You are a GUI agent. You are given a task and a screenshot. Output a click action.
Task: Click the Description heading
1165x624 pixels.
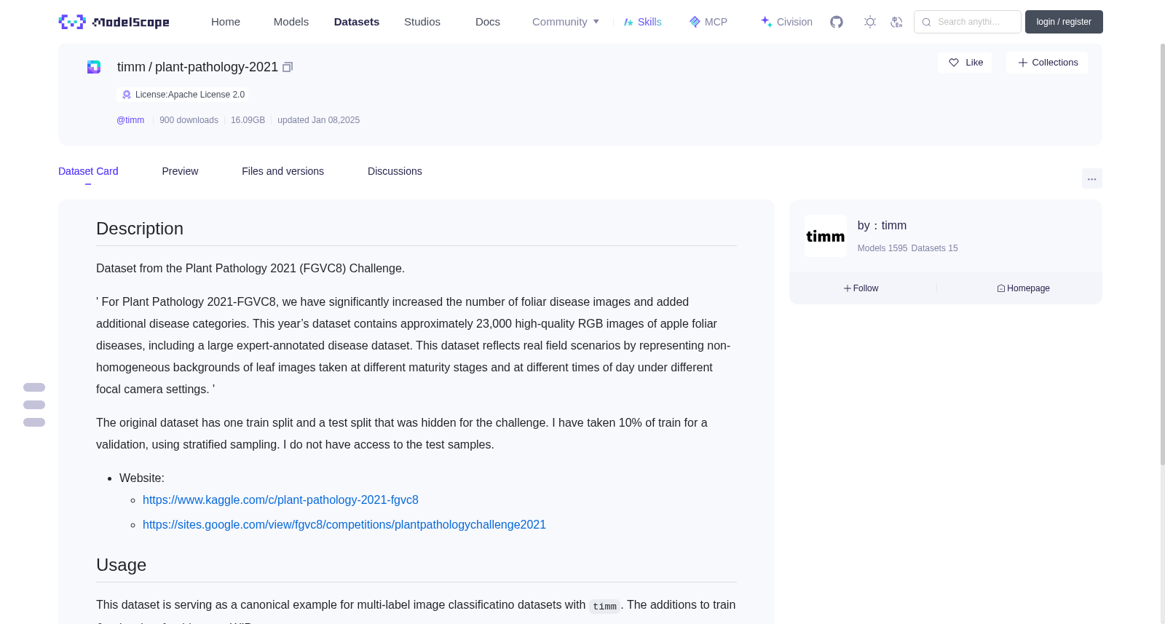point(140,229)
